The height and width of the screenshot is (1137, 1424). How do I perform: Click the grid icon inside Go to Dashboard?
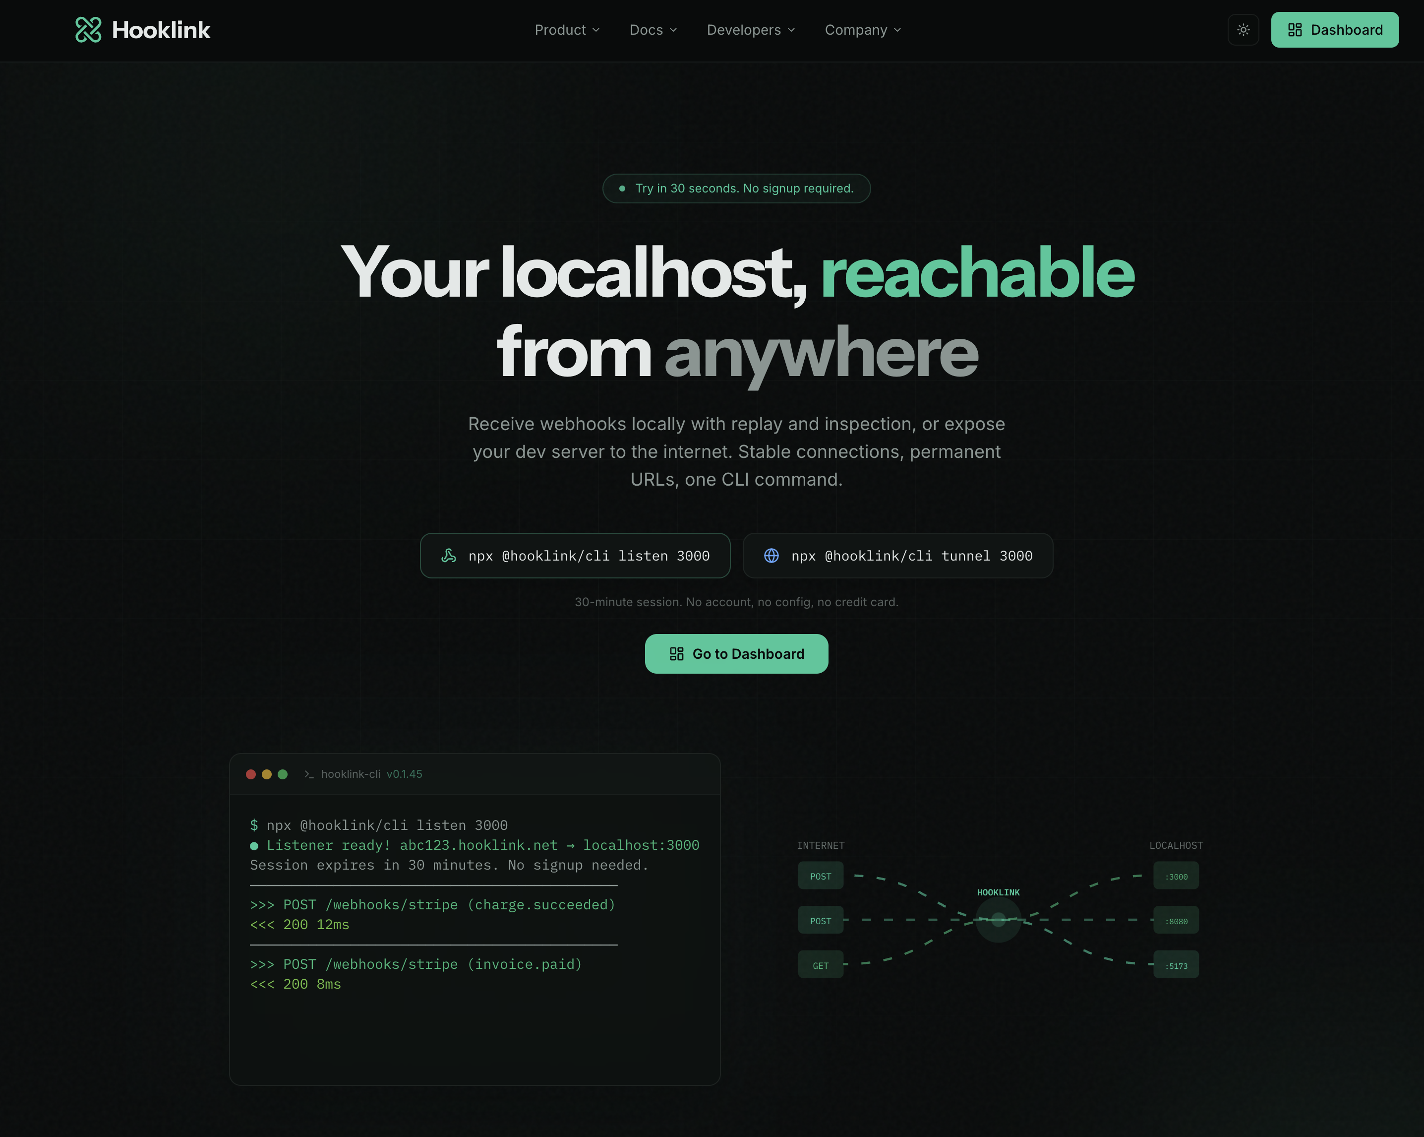(x=676, y=653)
